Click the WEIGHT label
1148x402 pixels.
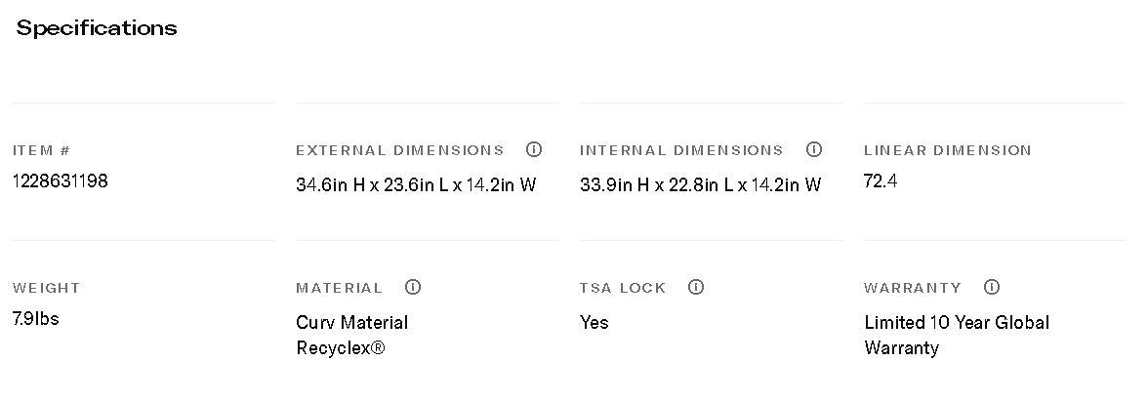47,289
